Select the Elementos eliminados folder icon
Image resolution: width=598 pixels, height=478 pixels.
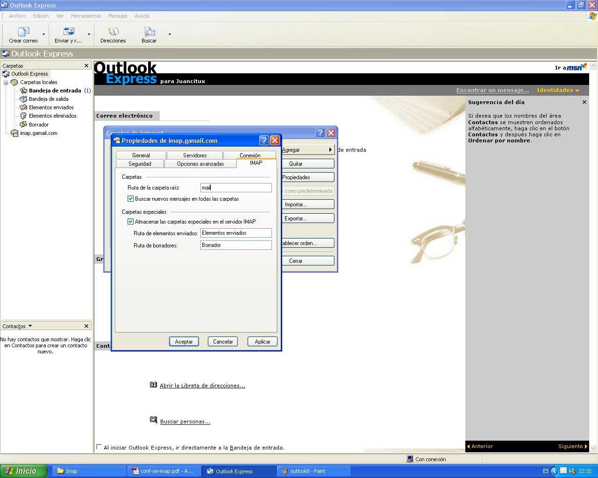[23, 116]
